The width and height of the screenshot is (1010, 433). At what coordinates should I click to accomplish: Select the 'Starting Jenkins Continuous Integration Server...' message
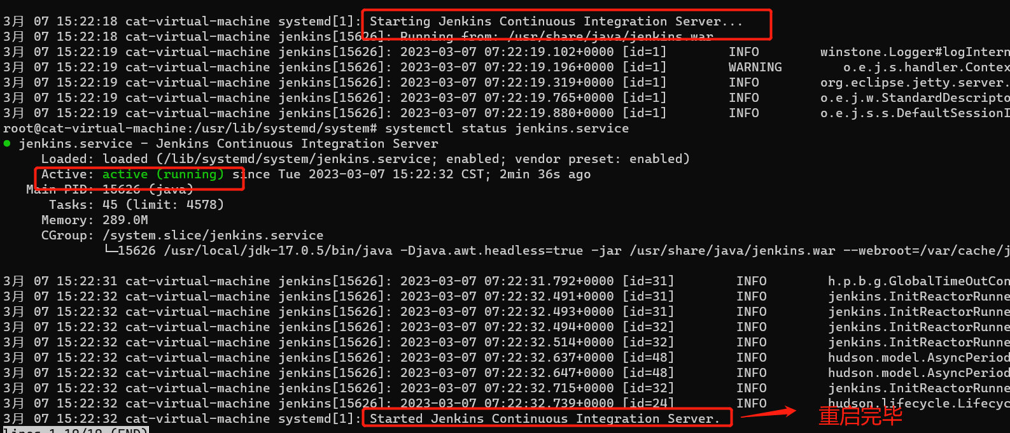(x=556, y=22)
